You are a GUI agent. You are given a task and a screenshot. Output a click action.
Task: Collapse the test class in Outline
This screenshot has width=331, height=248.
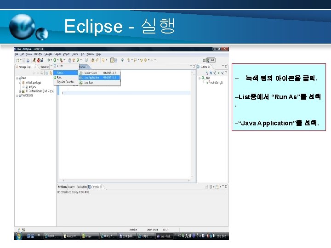(200, 78)
